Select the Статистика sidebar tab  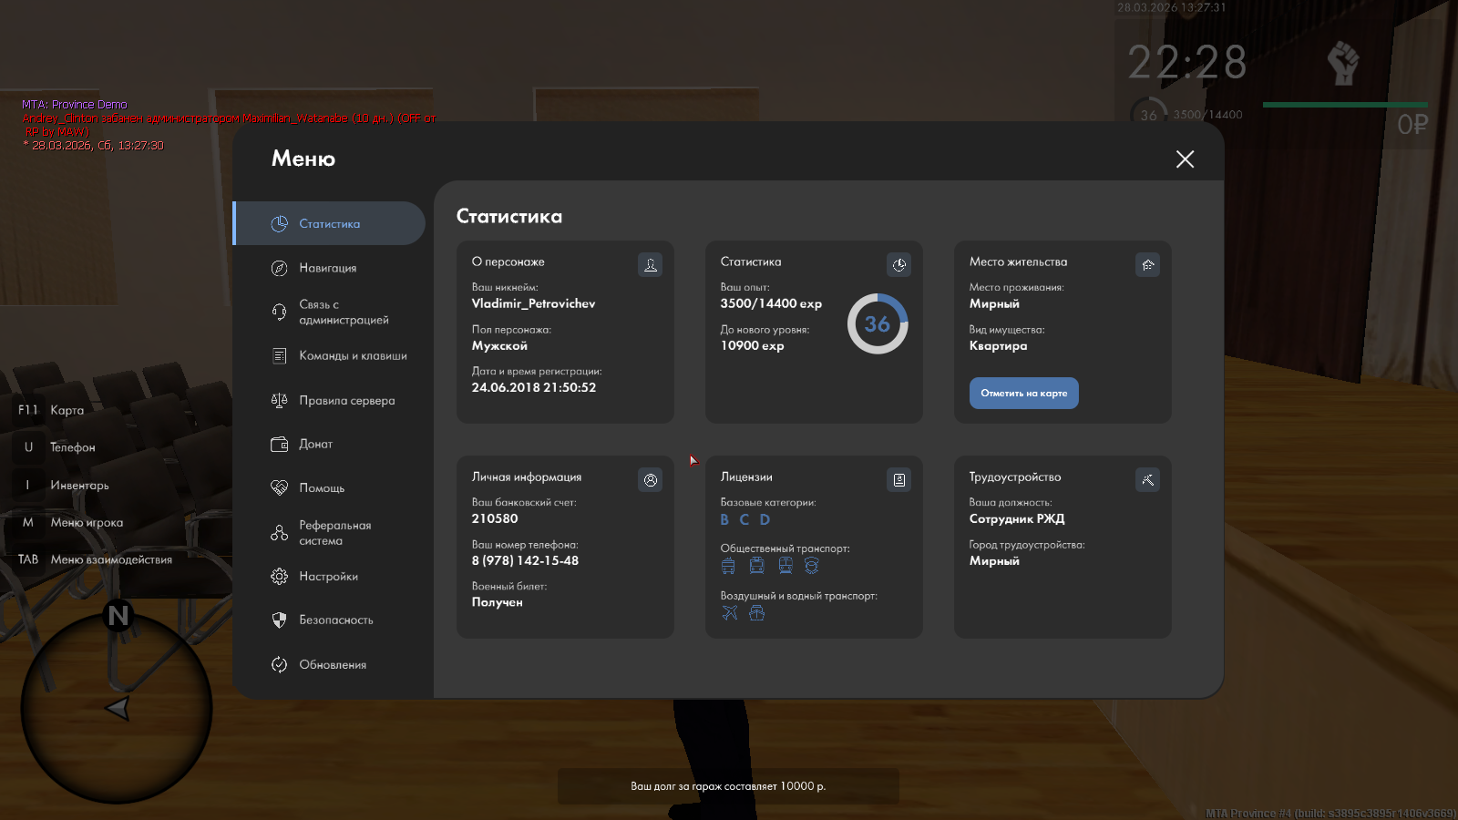tap(329, 224)
